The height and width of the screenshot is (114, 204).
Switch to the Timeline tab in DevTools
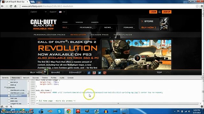tap(45, 78)
